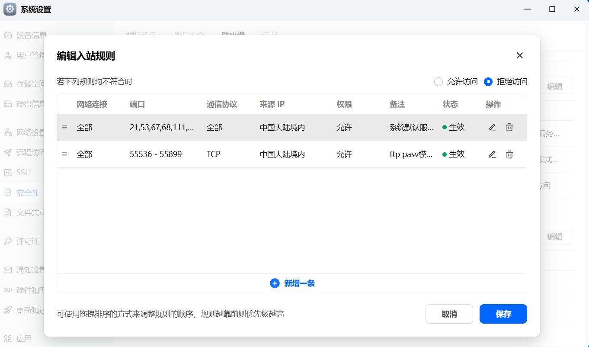Grab the drag handle of the ftp pasv rule

click(x=64, y=154)
